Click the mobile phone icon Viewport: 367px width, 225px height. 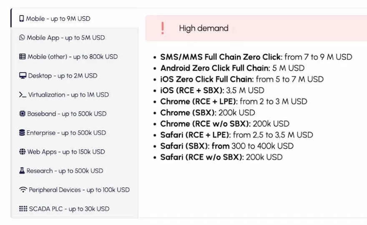[x=22, y=19]
